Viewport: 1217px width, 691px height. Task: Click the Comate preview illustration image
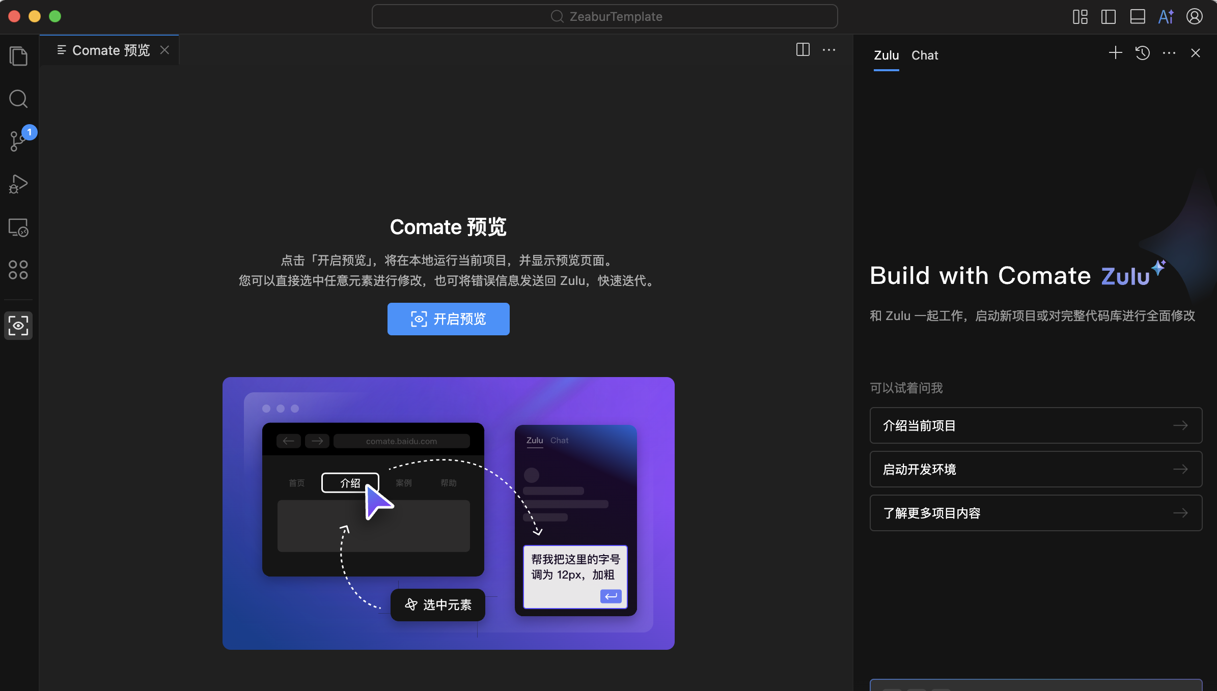pyautogui.click(x=448, y=513)
